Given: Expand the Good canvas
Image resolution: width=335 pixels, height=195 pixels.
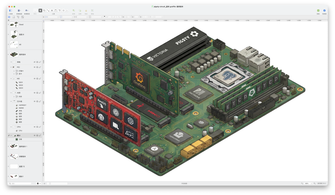Looking at the screenshot, I should [x=8, y=24].
